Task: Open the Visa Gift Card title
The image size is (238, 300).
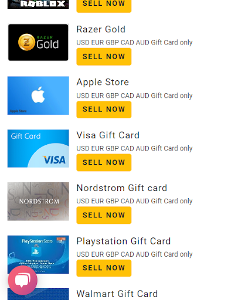Action: click(x=108, y=135)
